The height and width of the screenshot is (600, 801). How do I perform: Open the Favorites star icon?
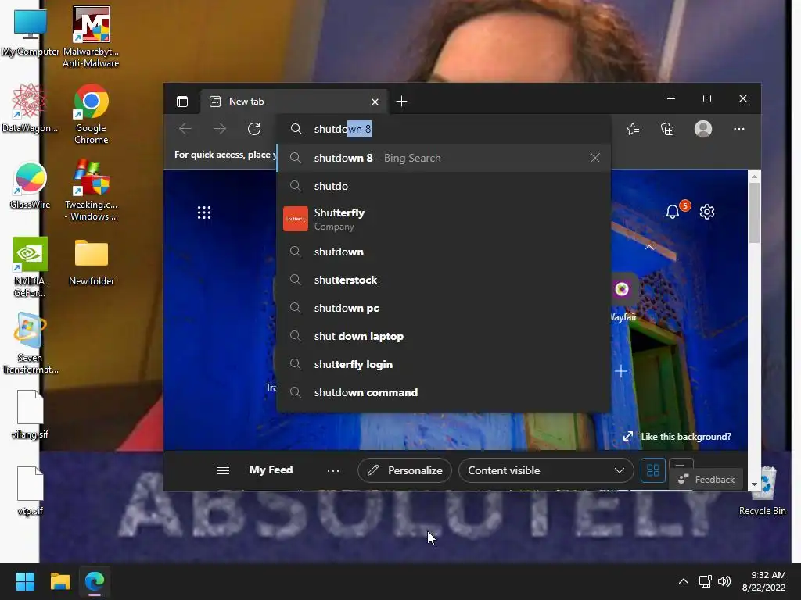tap(633, 129)
